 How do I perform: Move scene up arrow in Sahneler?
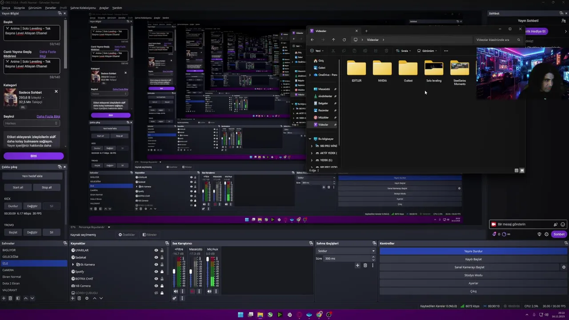[x=25, y=298]
